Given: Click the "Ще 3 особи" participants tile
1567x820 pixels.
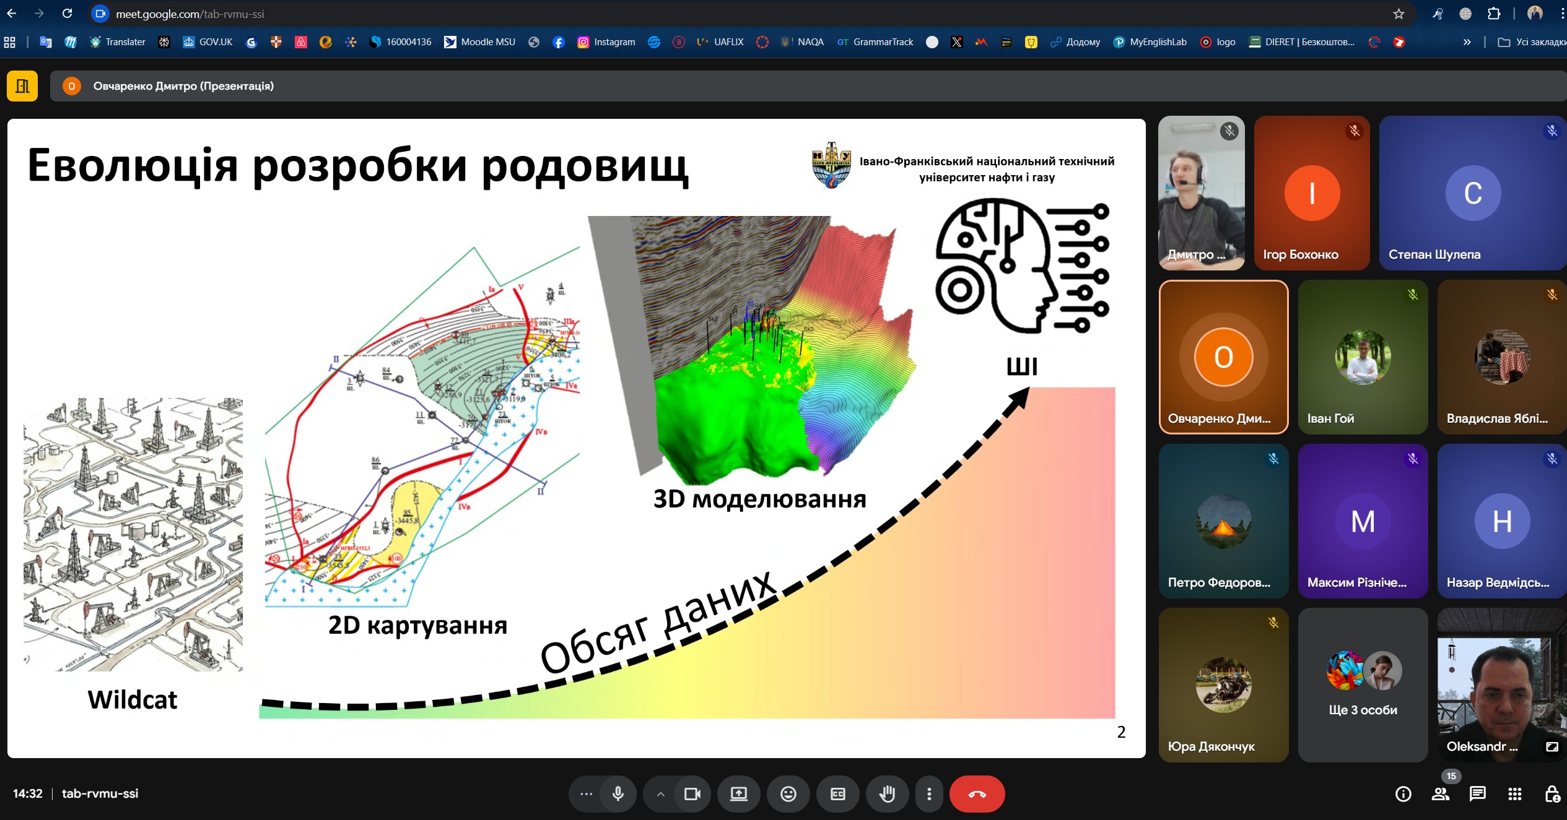Looking at the screenshot, I should click(1362, 684).
